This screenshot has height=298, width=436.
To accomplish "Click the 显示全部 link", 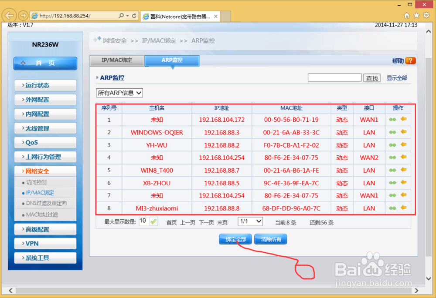I will (x=397, y=77).
